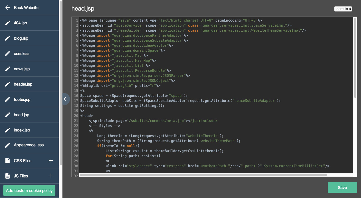The height and width of the screenshot is (198, 361).
Task: Click the pencil icon next to blog.jsp
Action: [8, 38]
